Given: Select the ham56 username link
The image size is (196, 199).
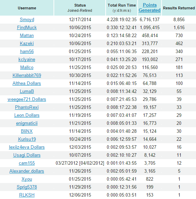Looking at the screenshot, I should (x=27, y=52).
